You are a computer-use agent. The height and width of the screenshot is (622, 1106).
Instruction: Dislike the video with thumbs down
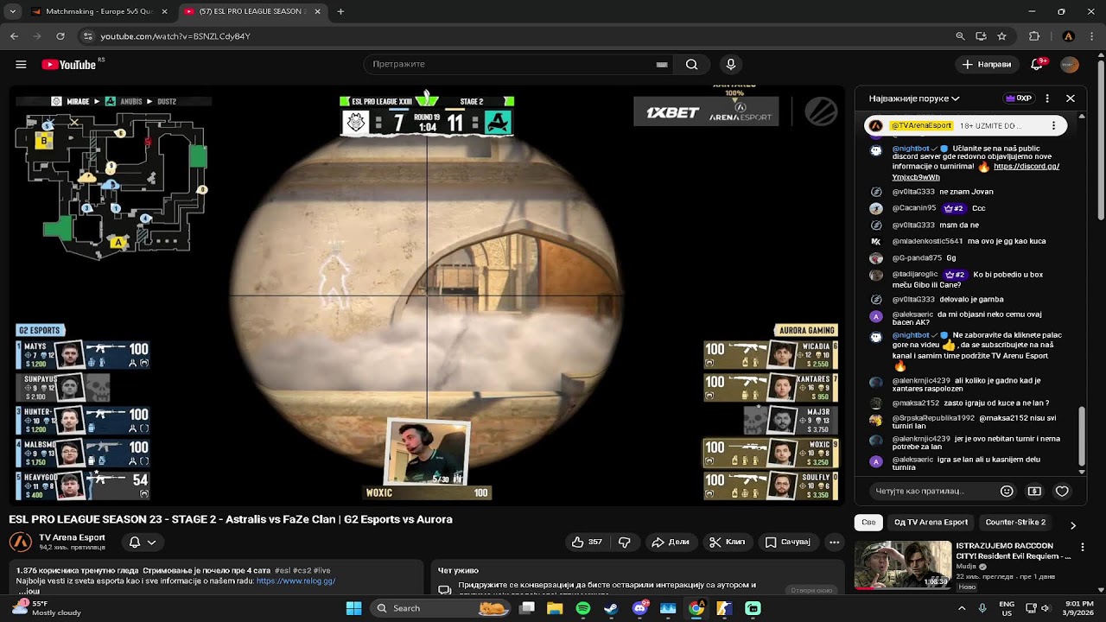(625, 542)
